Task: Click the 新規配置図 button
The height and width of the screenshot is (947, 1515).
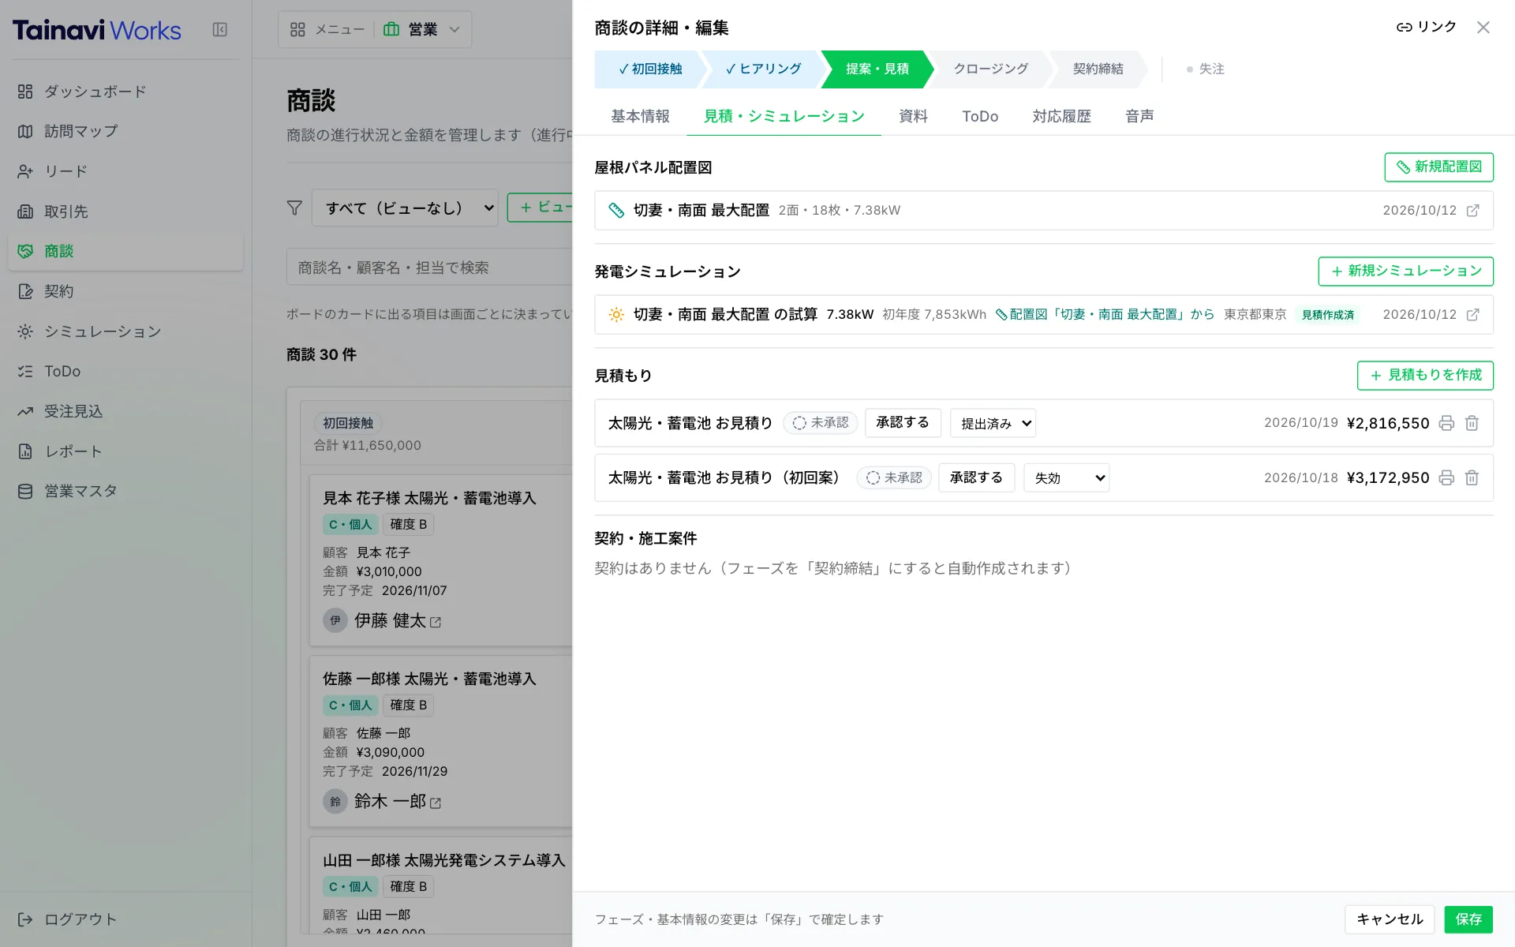Action: tap(1438, 167)
